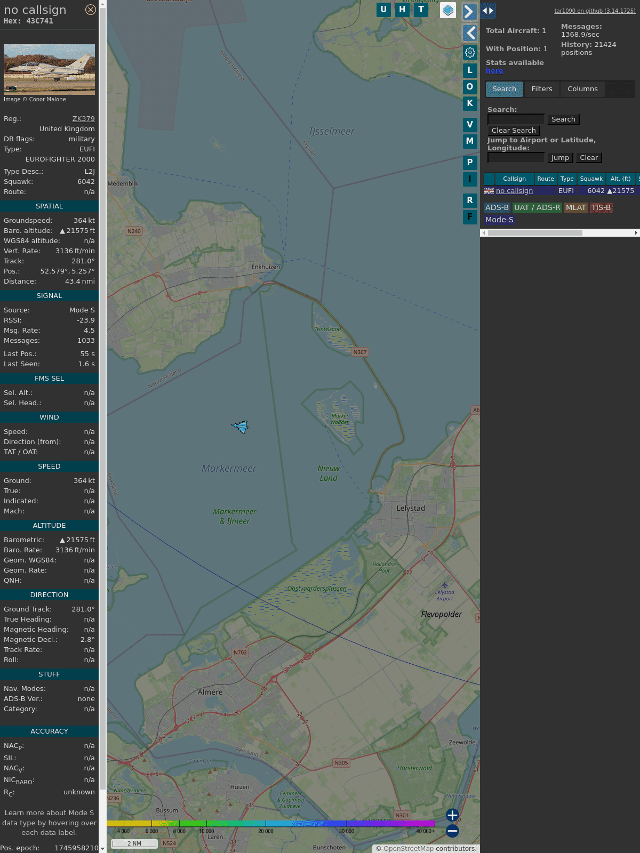The height and width of the screenshot is (853, 640).
Task: Click the Clear button beside Jump
Action: click(589, 158)
